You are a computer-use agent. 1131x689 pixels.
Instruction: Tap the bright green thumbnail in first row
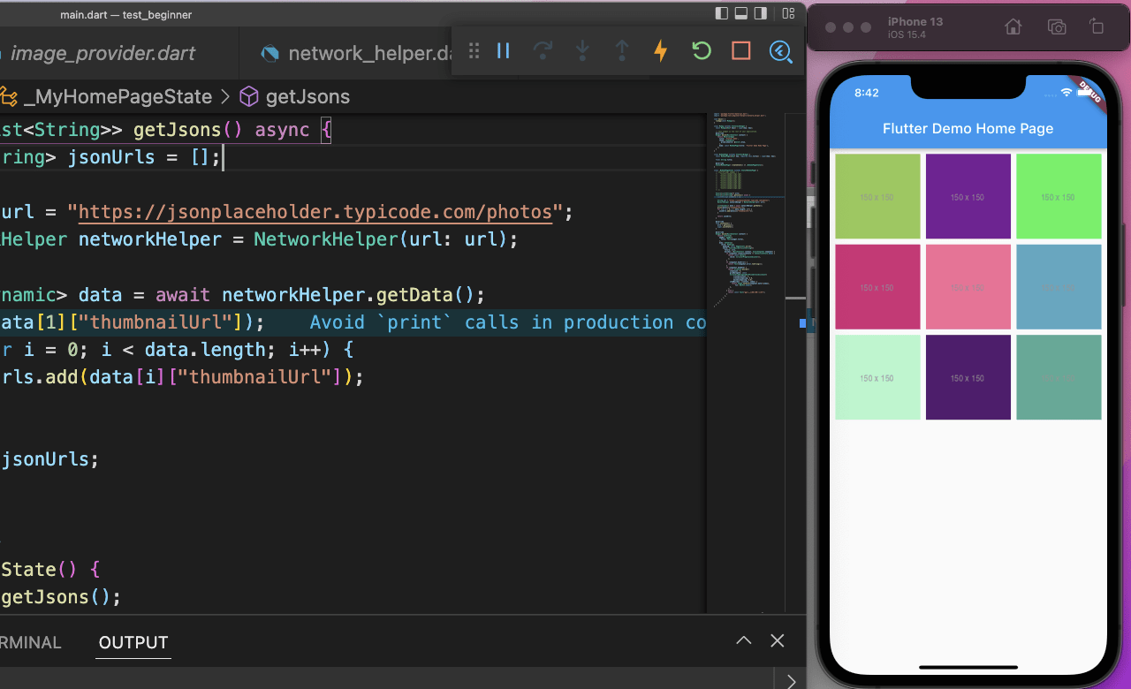point(1059,196)
